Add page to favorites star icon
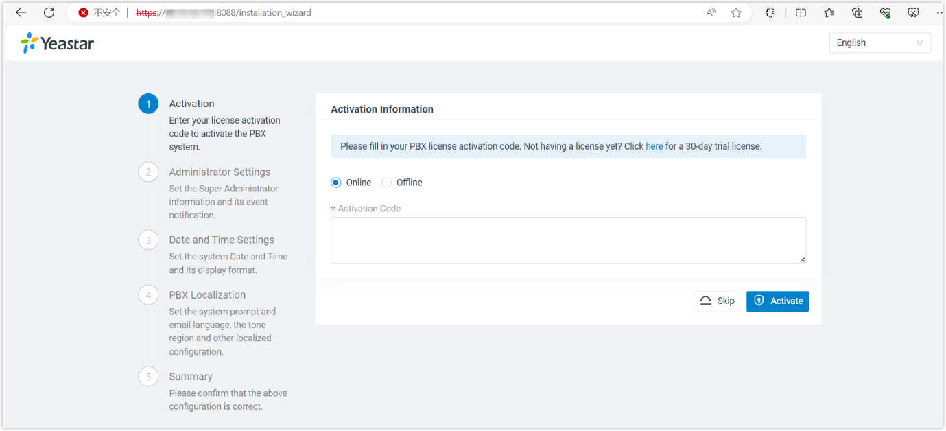Image resolution: width=946 pixels, height=431 pixels. tap(736, 12)
